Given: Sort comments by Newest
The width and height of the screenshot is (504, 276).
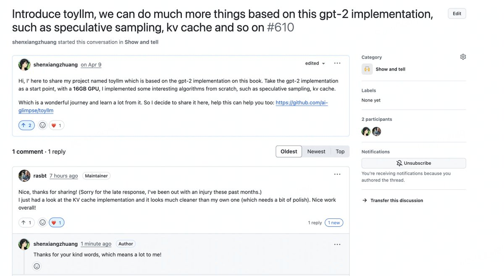Looking at the screenshot, I should pyautogui.click(x=316, y=152).
